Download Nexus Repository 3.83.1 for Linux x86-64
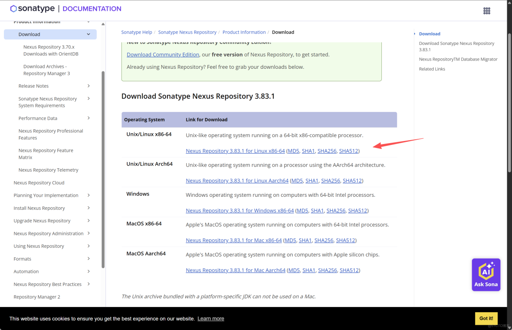The height and width of the screenshot is (330, 512). [x=235, y=151]
